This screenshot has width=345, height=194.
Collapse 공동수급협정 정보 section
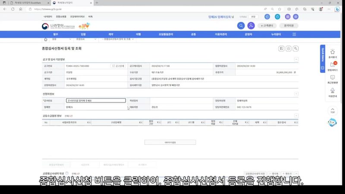point(296,116)
